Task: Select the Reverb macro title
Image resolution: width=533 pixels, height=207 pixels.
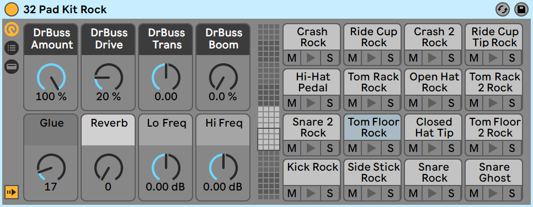Action: click(x=109, y=130)
